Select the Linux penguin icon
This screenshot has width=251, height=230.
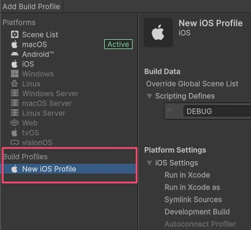[15, 83]
